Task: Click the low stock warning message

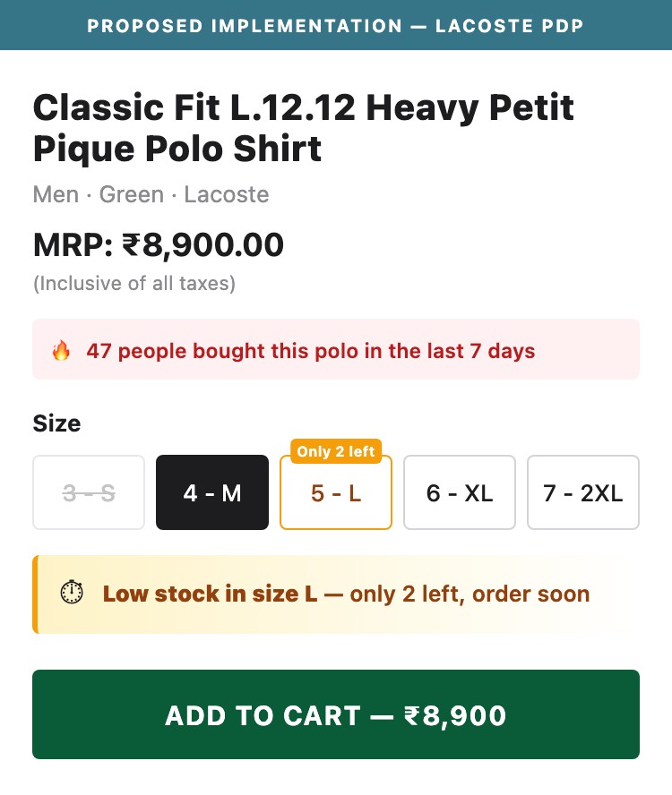Action: pos(347,594)
